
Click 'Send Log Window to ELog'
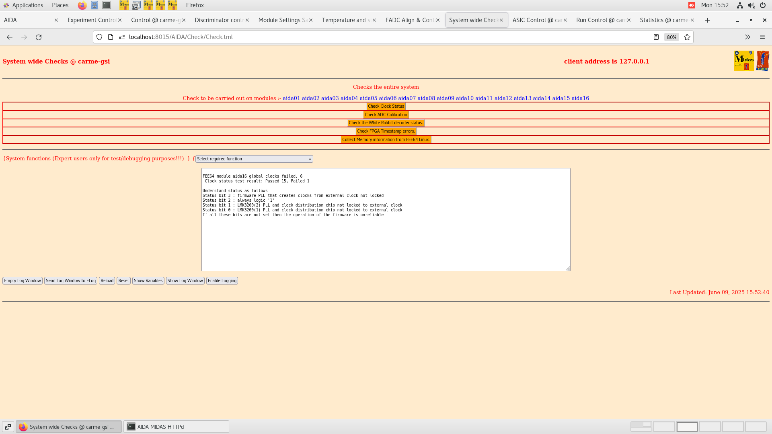71,280
